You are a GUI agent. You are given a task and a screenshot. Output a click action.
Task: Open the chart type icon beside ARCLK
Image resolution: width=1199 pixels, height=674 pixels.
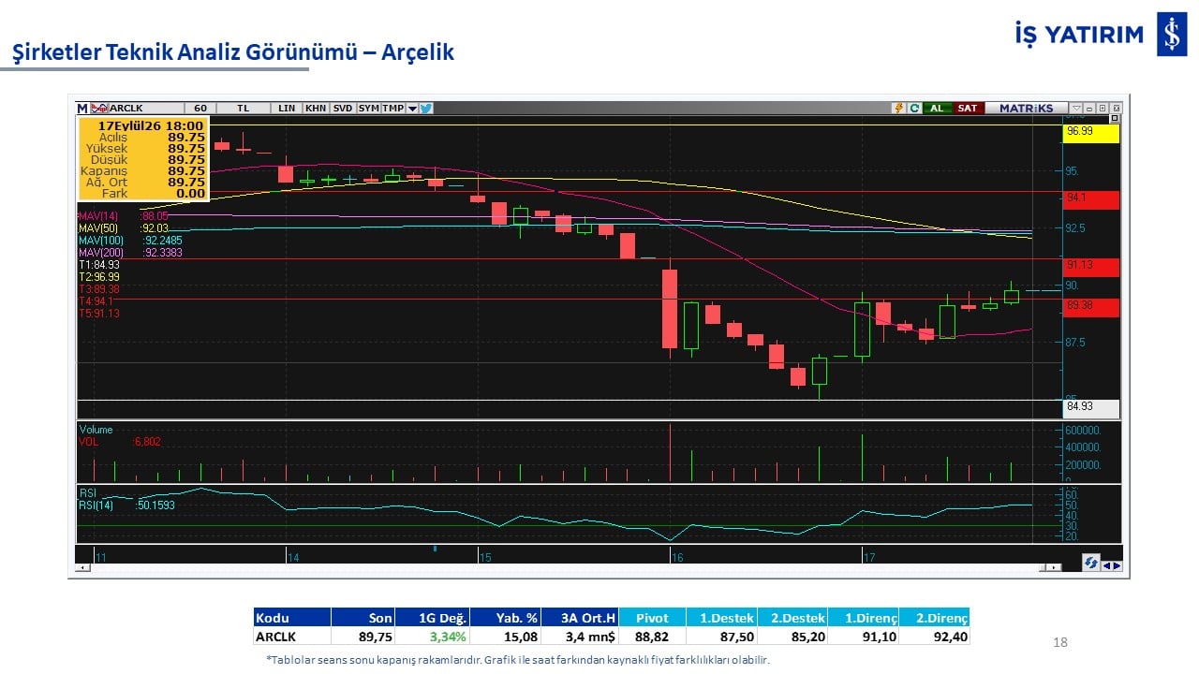pos(98,109)
